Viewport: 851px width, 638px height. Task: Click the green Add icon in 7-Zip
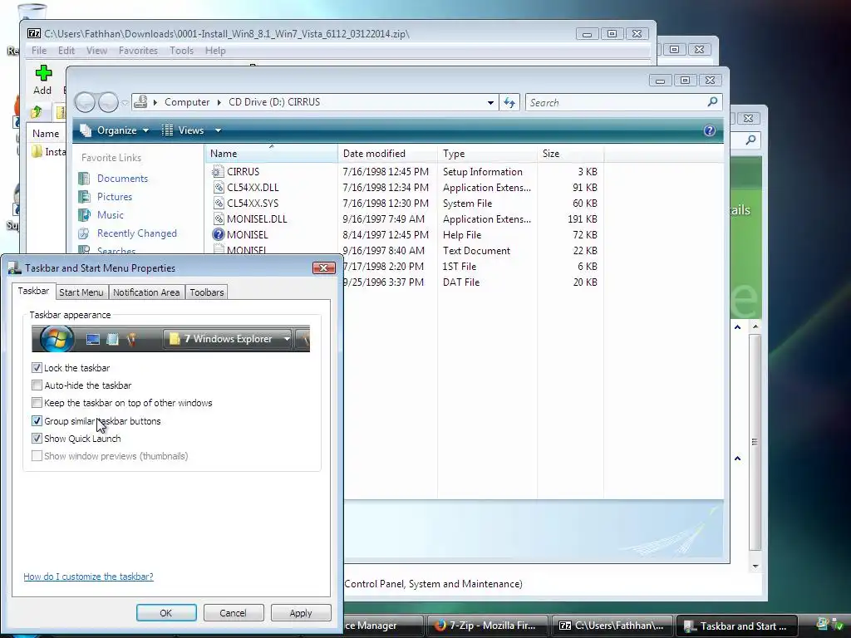[x=43, y=73]
